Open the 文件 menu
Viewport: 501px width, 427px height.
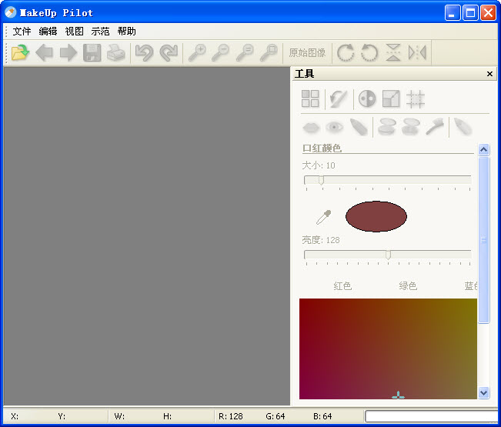[x=22, y=32]
